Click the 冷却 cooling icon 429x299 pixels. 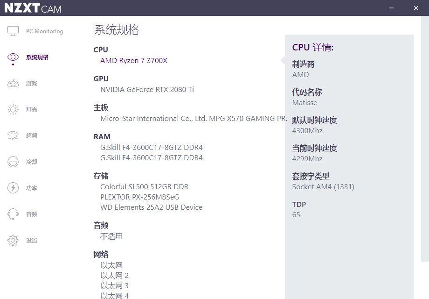click(13, 162)
